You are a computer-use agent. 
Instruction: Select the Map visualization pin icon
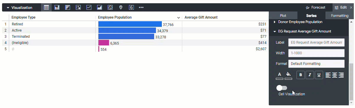[121, 7]
